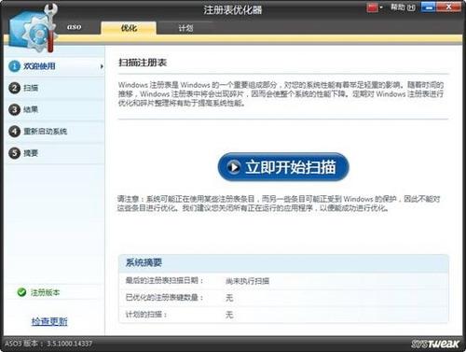This screenshot has height=352, width=466.
Task: Click the step 3 results number icon
Action: coord(14,109)
